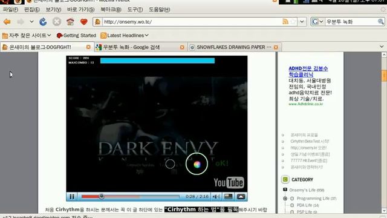Open the 보기(V) menu
Screen dimensions: 387x218
53,10
